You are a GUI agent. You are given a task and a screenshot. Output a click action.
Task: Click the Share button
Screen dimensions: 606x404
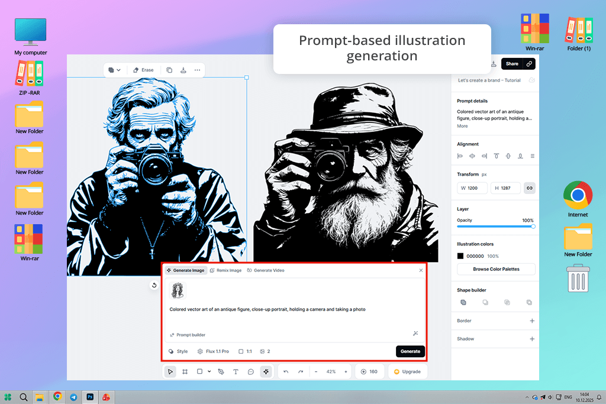click(x=512, y=64)
